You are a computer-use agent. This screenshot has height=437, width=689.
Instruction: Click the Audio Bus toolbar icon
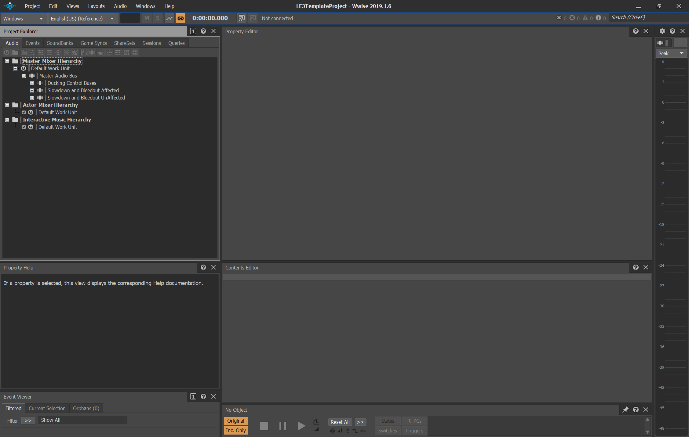[x=92, y=52]
